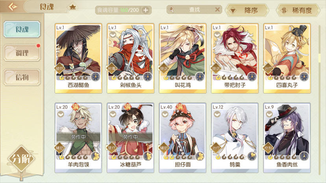This screenshot has height=183, width=326.
Task: Click the gold flower badge on 鹄羹 card
Action: pos(252,156)
